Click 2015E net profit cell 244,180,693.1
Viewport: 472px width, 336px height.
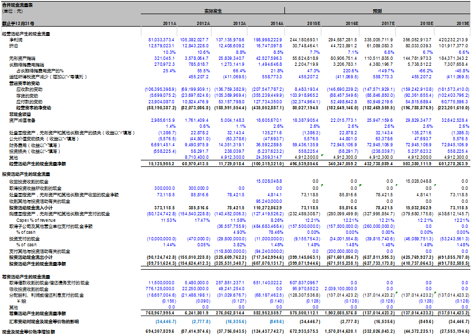(x=303, y=40)
